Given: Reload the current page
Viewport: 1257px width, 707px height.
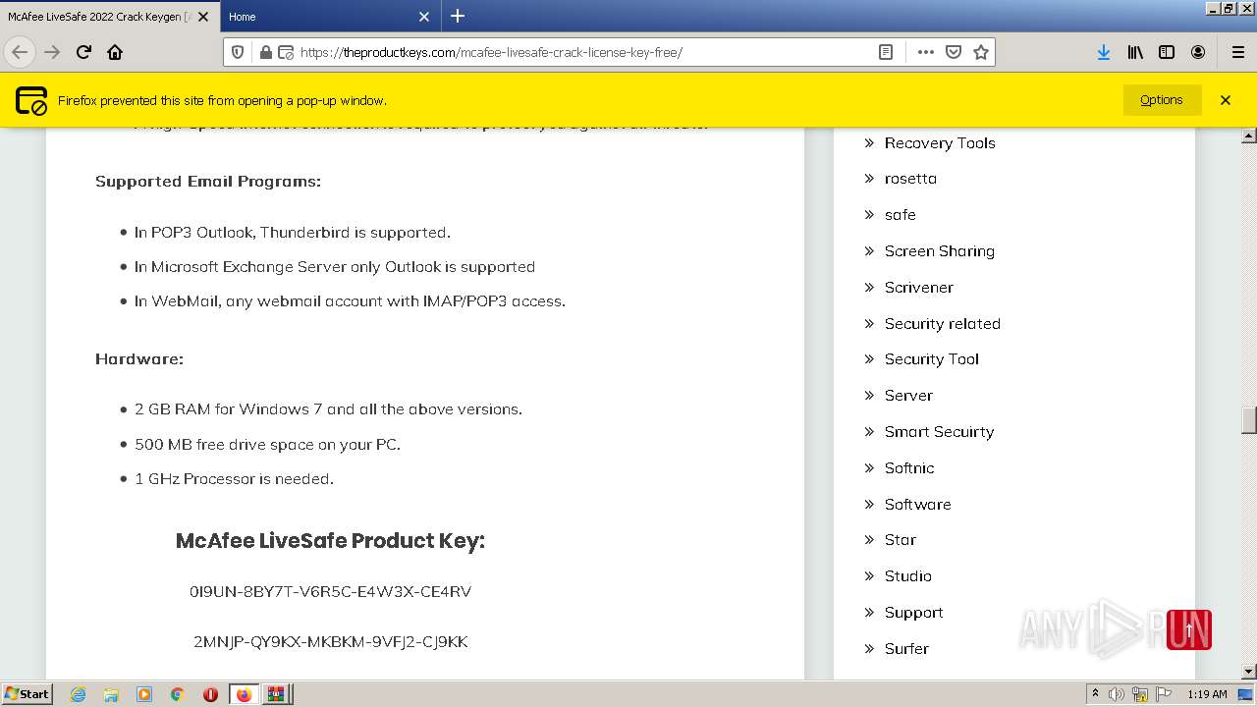Looking at the screenshot, I should 83,52.
